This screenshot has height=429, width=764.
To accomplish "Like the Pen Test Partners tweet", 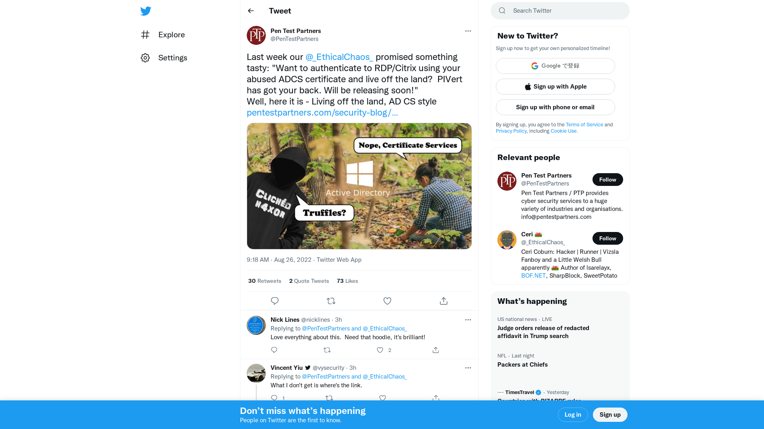I will pyautogui.click(x=387, y=301).
